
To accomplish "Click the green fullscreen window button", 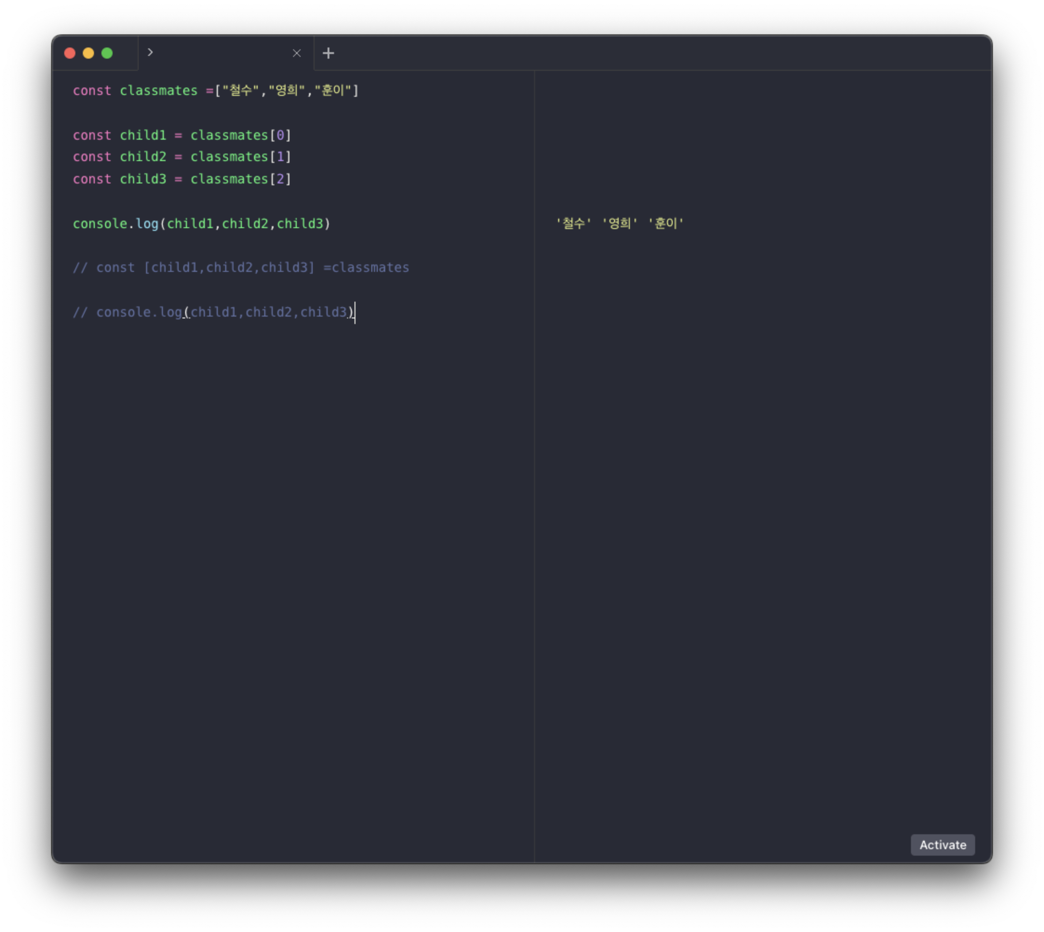I will 107,53.
